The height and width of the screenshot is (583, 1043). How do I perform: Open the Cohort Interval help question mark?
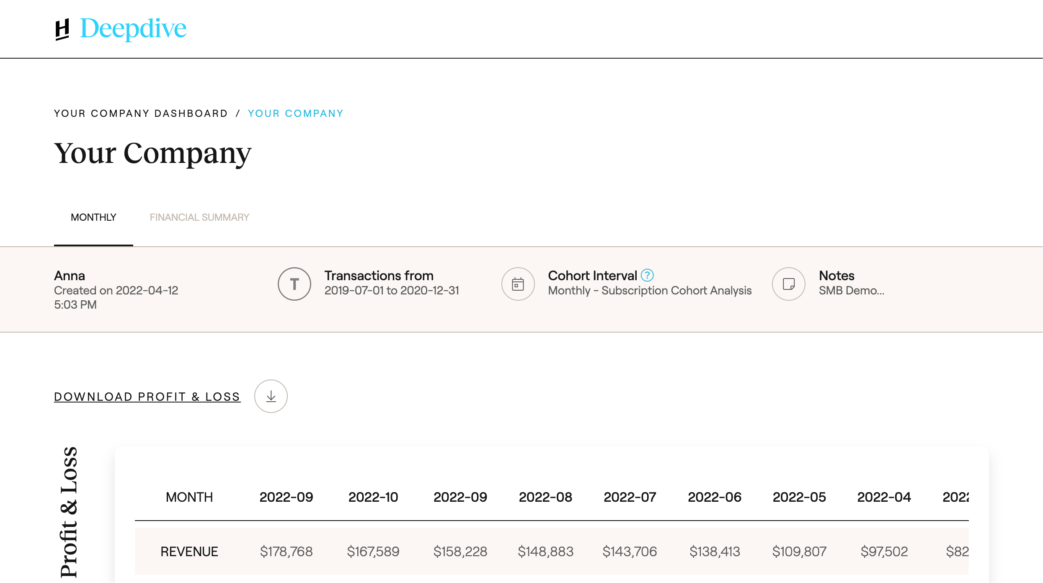point(647,275)
